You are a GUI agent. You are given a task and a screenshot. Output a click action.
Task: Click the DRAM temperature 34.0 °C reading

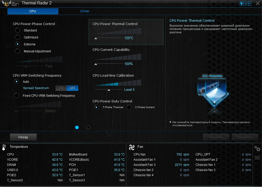pyautogui.click(x=57, y=165)
